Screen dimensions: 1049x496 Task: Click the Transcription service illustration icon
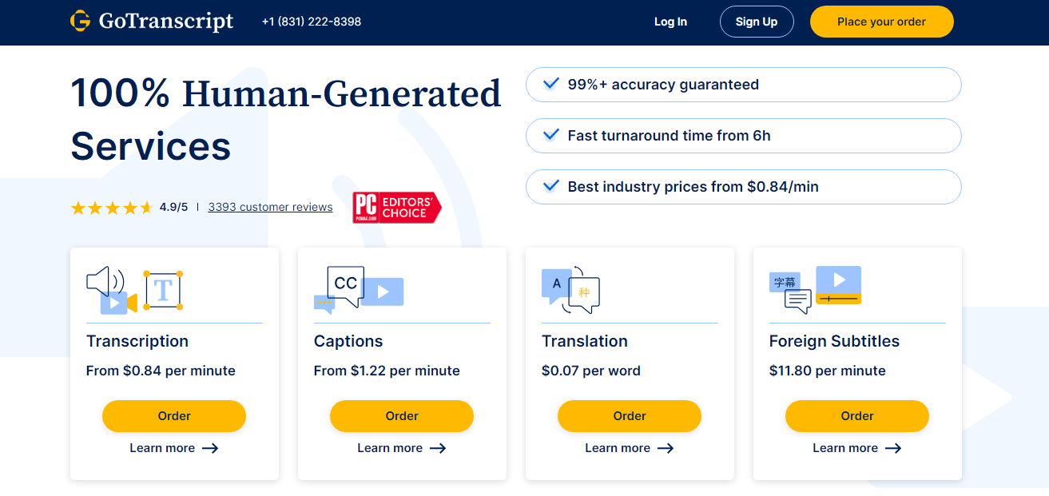click(134, 291)
